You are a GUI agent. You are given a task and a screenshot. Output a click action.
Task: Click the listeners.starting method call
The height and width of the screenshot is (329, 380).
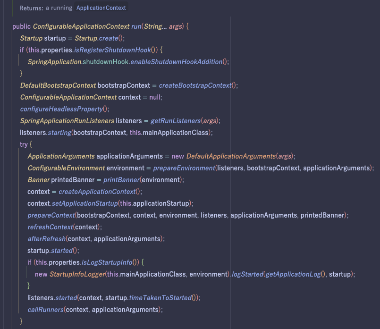click(59, 133)
